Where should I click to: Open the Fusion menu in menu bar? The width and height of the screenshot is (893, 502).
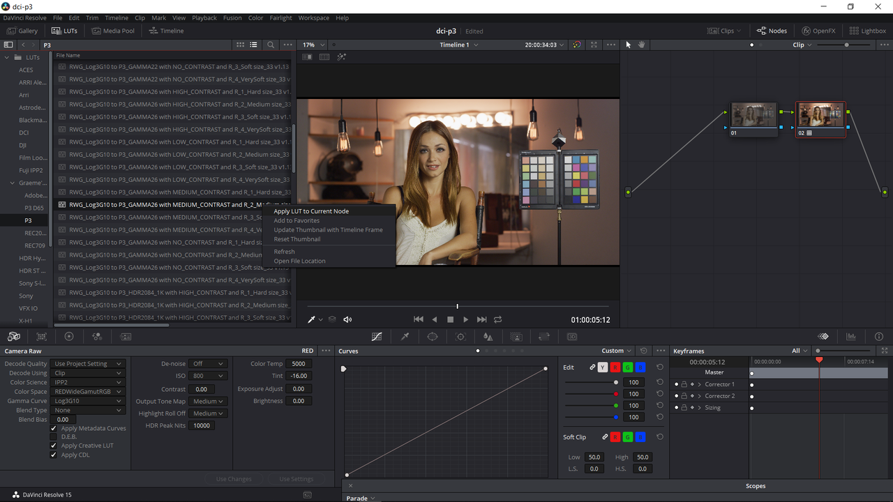232,17
